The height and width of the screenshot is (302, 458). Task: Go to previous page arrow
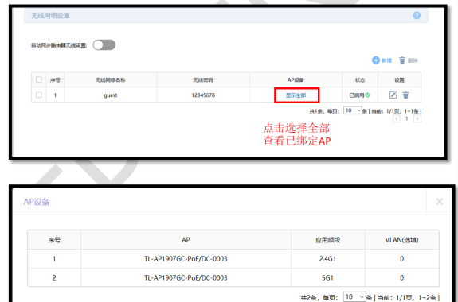(397, 118)
